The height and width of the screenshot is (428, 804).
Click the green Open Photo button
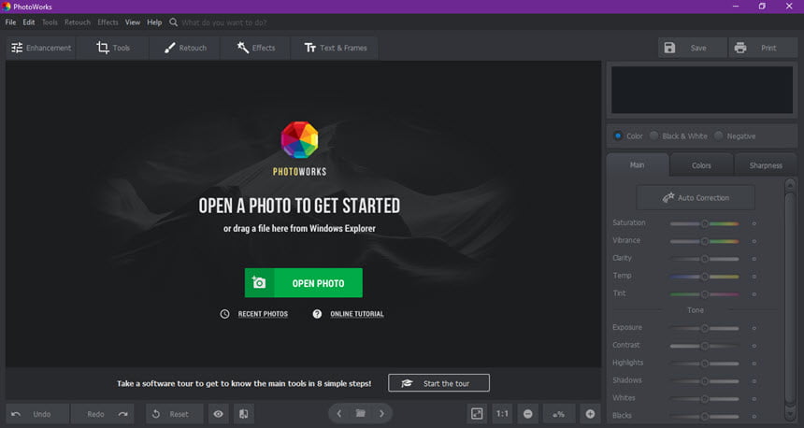pyautogui.click(x=304, y=283)
